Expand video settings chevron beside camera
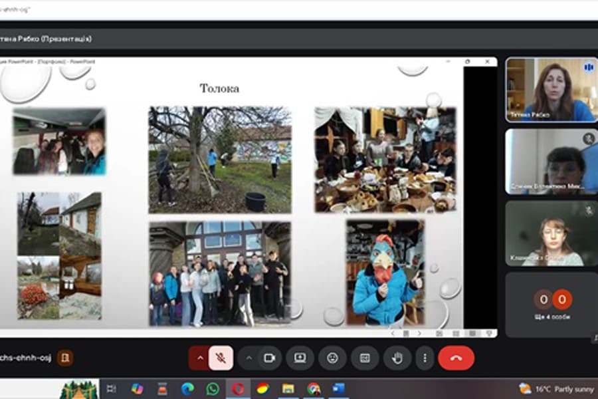The image size is (598, 399). point(249,358)
